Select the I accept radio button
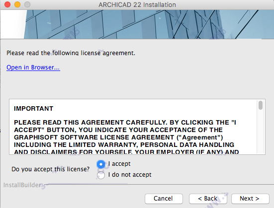 click(101, 164)
